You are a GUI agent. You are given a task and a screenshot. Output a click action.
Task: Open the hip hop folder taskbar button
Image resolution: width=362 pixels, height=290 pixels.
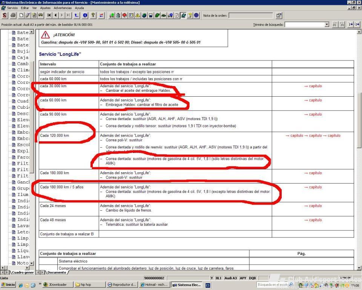coord(89,285)
